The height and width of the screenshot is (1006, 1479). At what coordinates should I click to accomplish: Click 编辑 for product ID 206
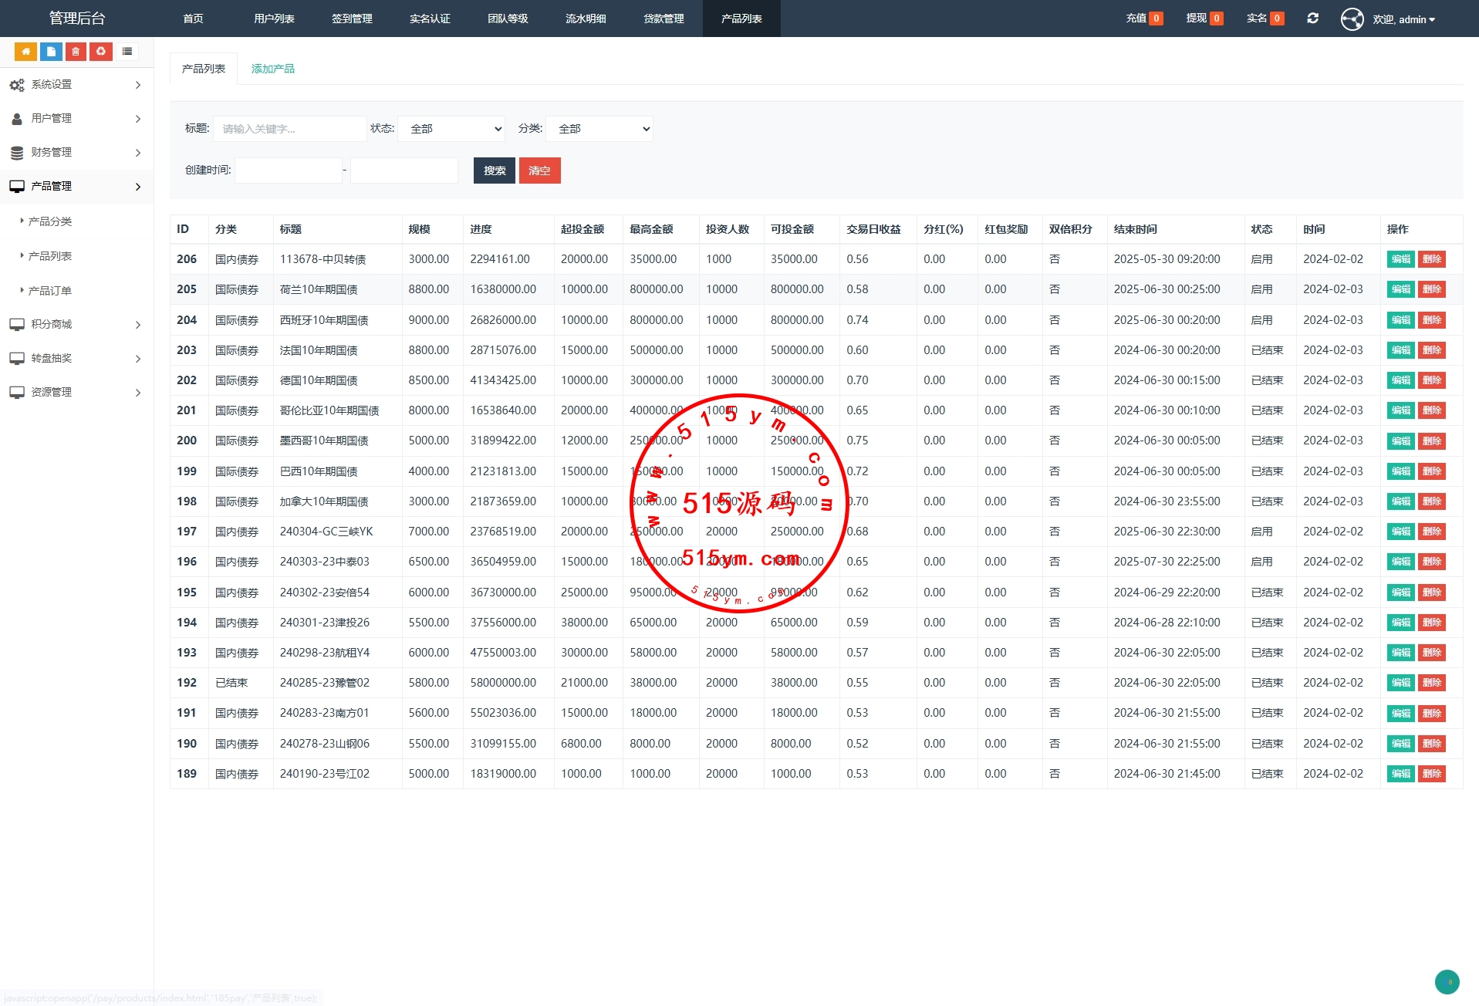point(1400,259)
